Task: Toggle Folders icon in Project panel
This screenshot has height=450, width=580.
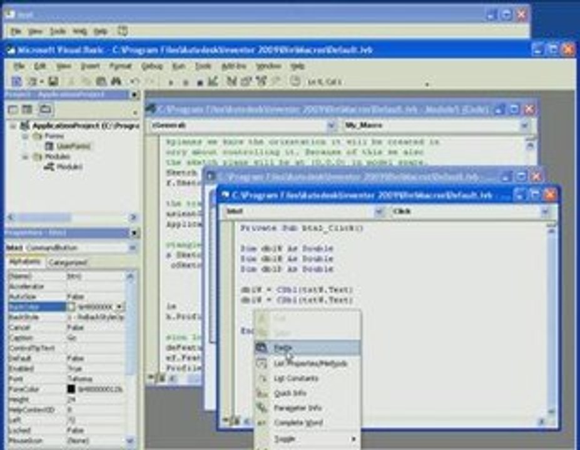Action: click(45, 109)
